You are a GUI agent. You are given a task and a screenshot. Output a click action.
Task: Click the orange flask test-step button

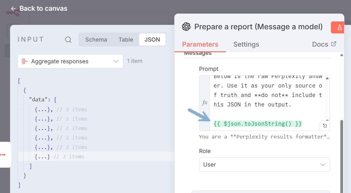click(x=338, y=28)
